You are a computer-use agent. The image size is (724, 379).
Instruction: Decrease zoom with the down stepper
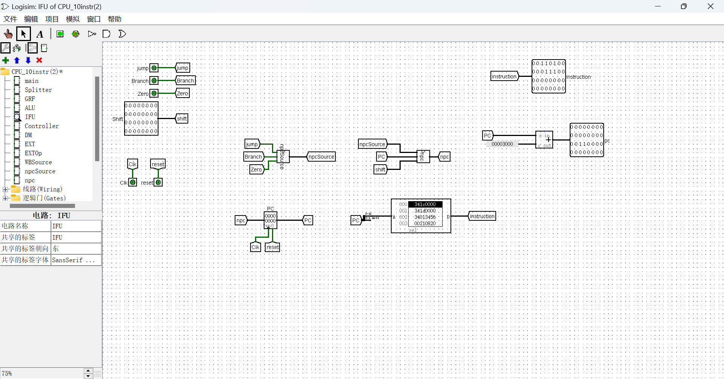pyautogui.click(x=88, y=376)
